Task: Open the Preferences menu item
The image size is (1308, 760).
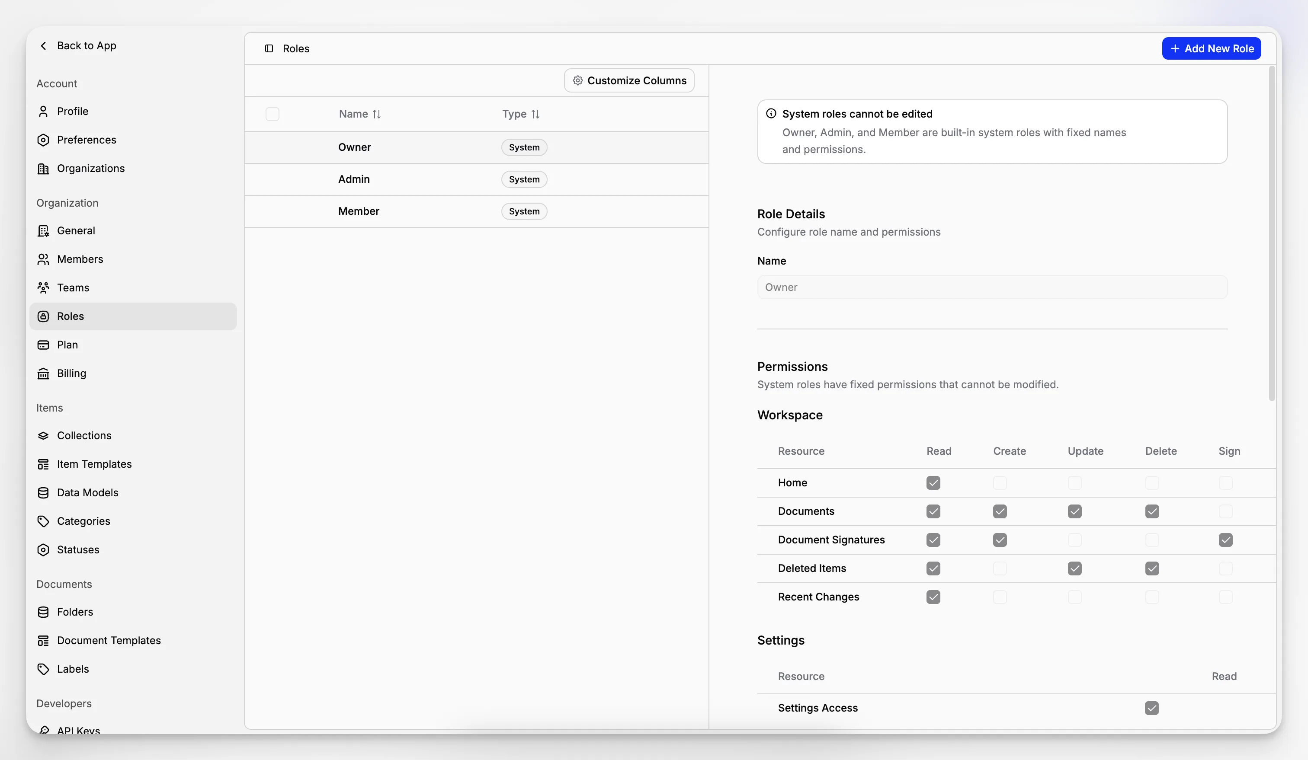Action: coord(133,140)
